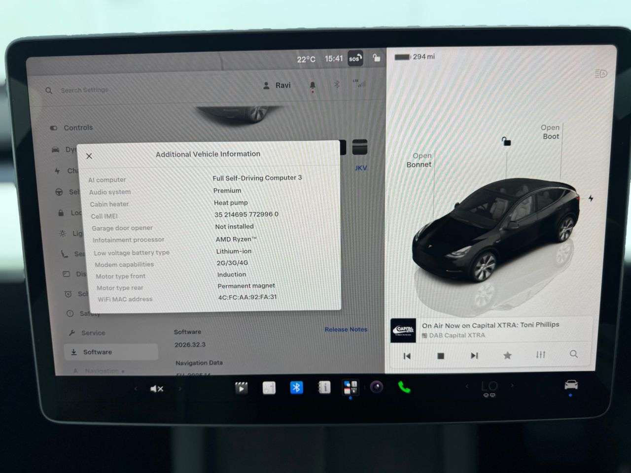Skip to next radio station

tap(474, 355)
